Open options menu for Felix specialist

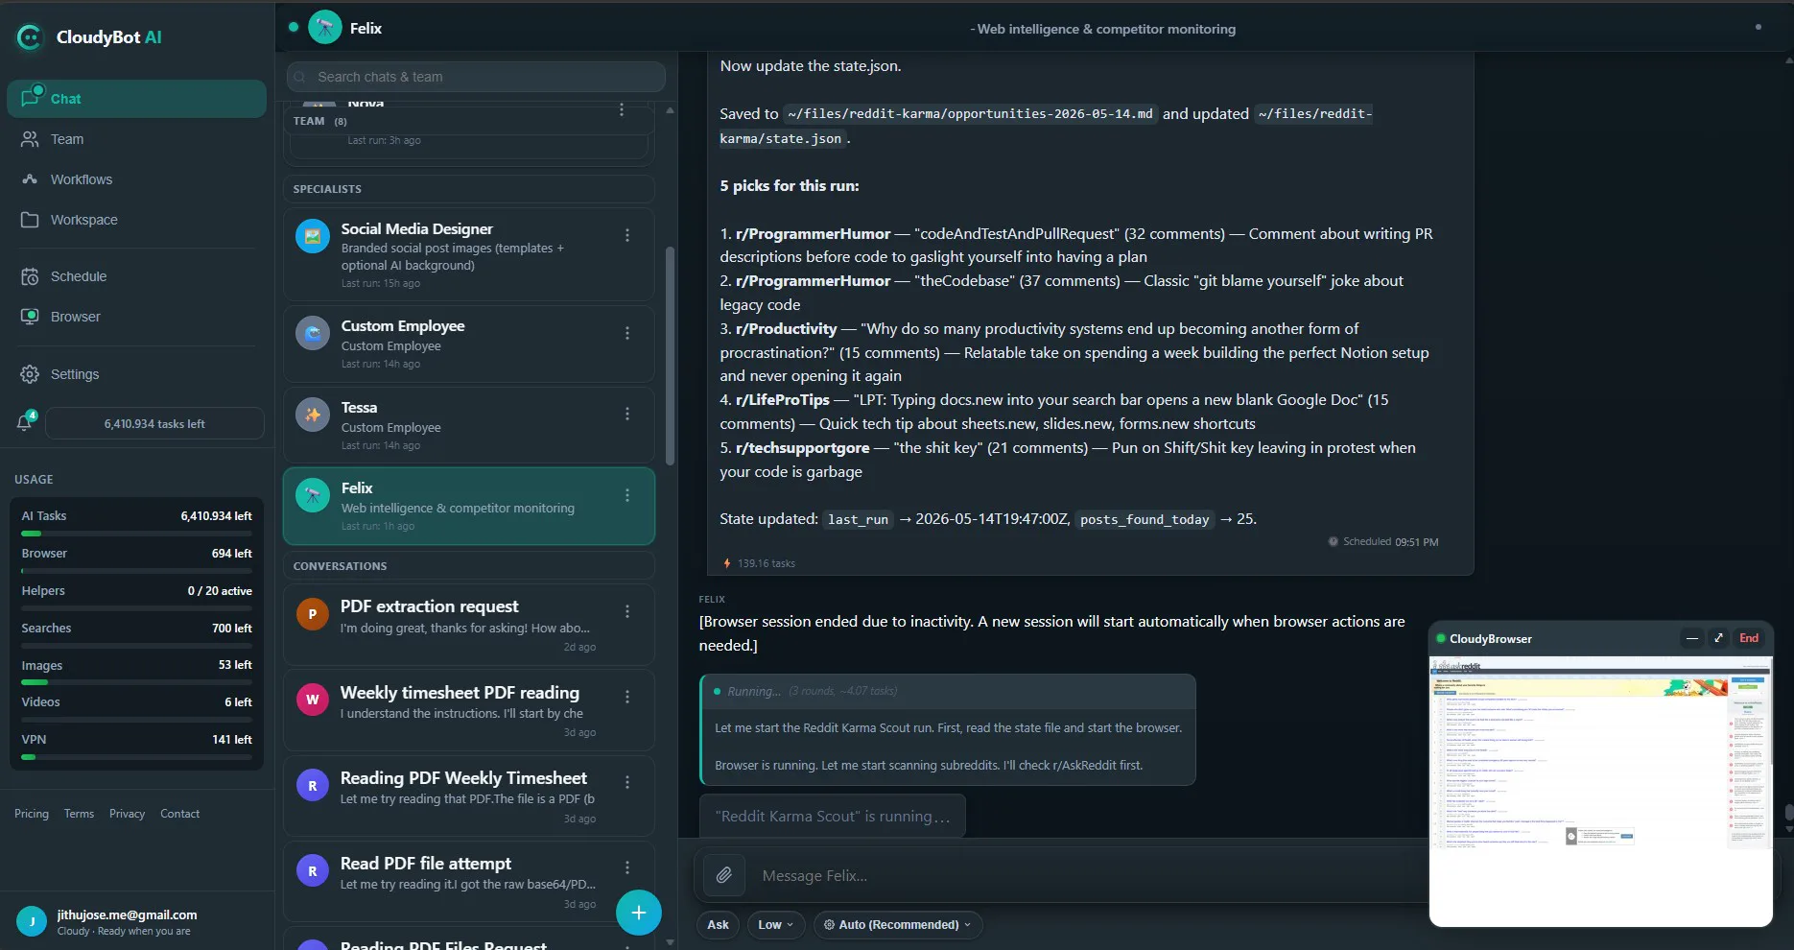click(627, 495)
